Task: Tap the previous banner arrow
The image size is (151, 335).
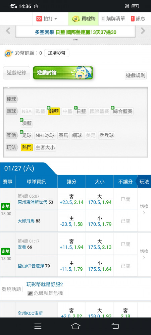Action: point(8,31)
